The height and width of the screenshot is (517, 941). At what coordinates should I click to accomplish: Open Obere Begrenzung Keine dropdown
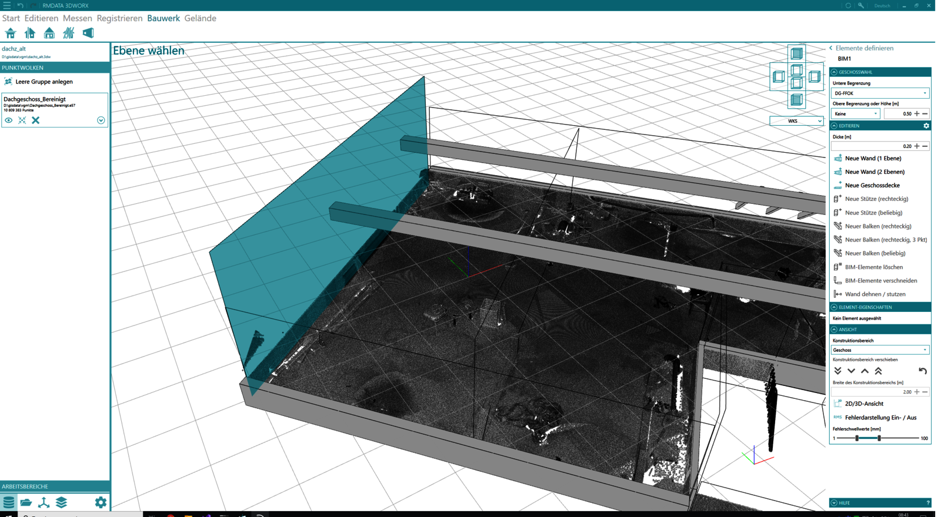(856, 114)
